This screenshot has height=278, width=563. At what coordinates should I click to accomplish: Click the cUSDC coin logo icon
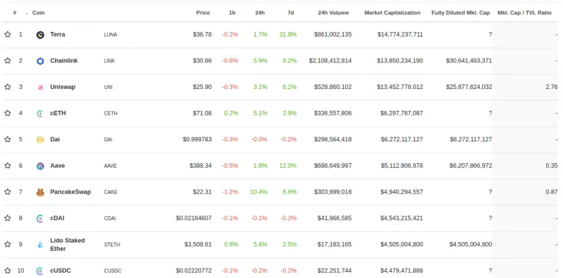[40, 271]
